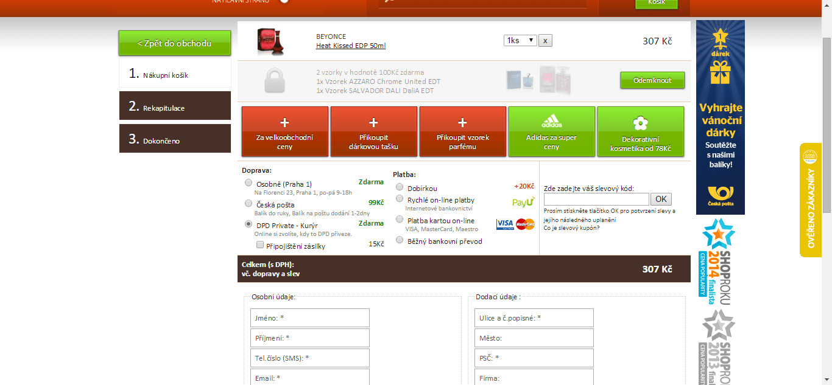Choose Běžný bankovní převod payment
The image size is (832, 385).
[400, 240]
